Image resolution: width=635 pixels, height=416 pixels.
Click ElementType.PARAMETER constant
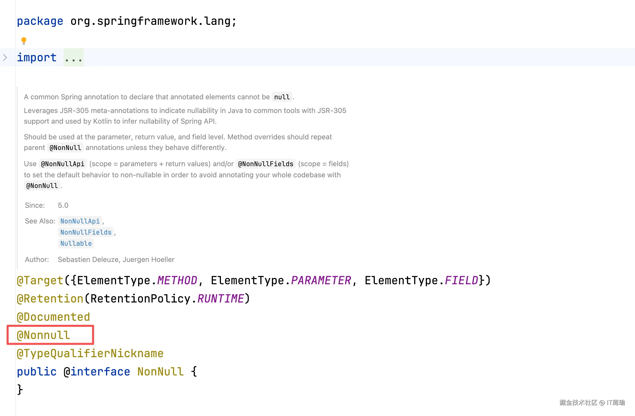click(321, 280)
